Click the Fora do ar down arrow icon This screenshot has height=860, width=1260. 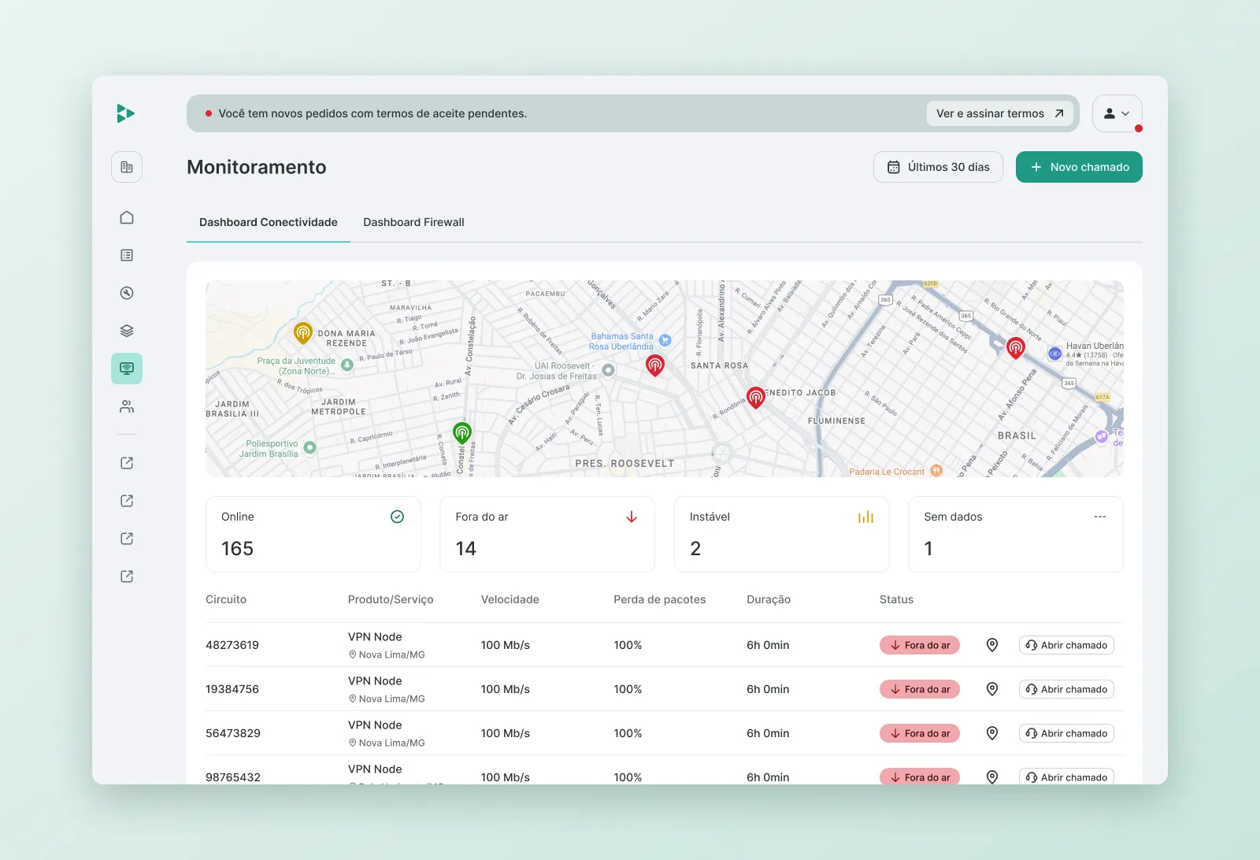632,517
